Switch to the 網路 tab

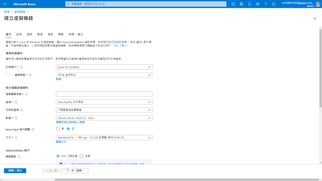(x=29, y=34)
